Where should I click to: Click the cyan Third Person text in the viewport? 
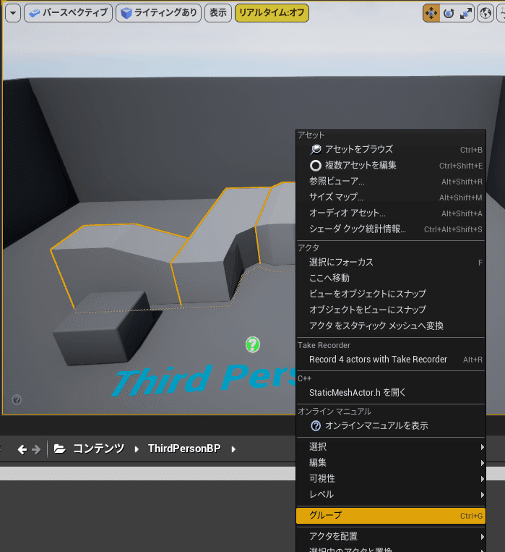pyautogui.click(x=204, y=380)
